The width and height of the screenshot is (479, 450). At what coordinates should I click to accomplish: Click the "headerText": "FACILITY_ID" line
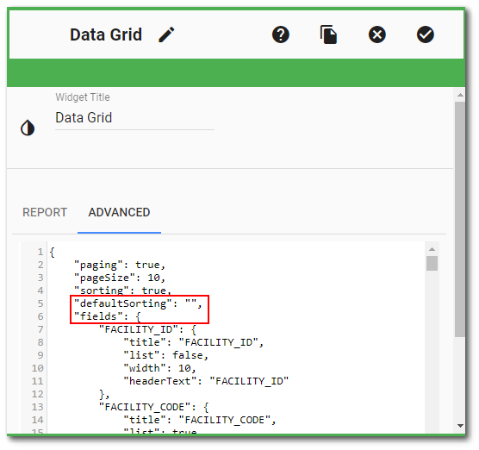click(x=206, y=381)
